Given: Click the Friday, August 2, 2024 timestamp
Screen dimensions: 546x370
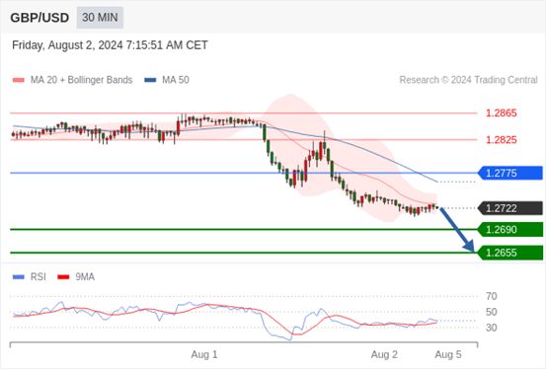Looking at the screenshot, I should [x=110, y=45].
